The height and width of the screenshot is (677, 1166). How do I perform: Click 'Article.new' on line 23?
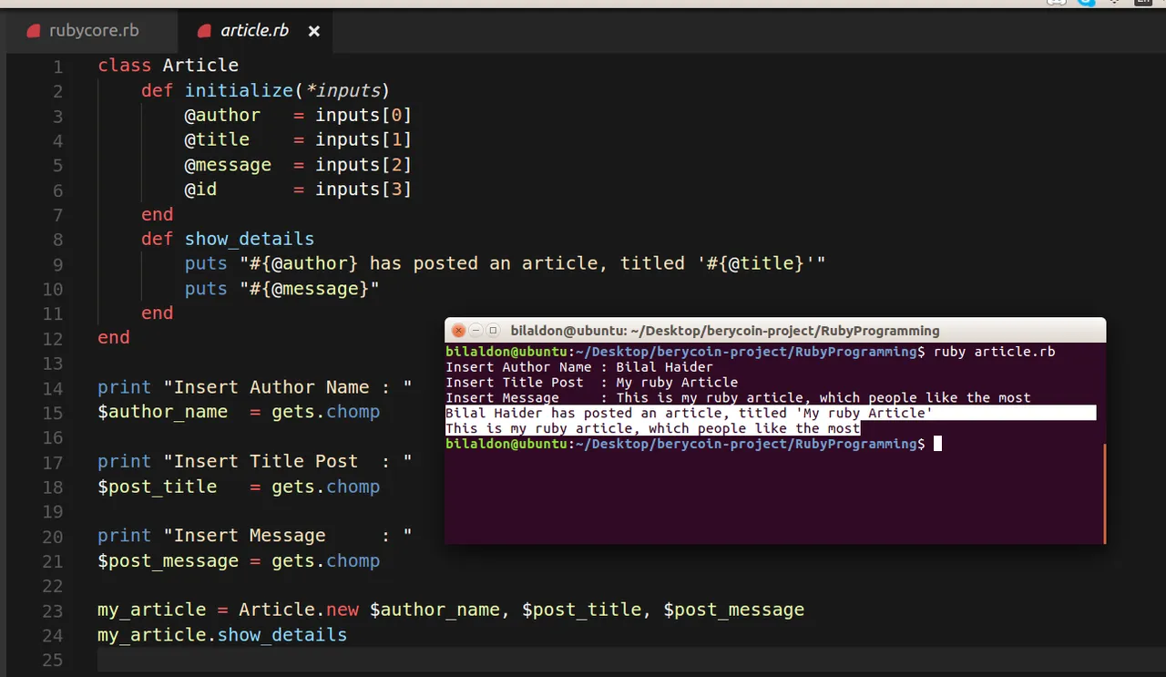point(299,610)
